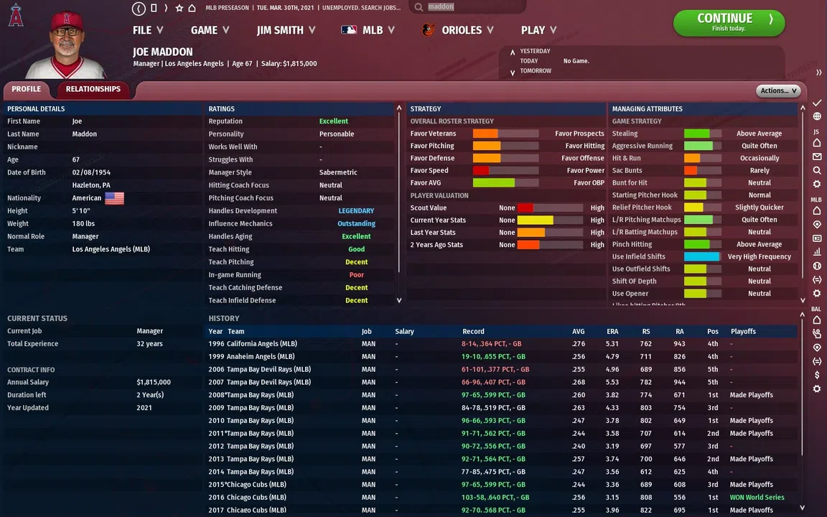827x517 pixels.
Task: Click the sidebar magnifier icon under JS
Action: click(816, 170)
